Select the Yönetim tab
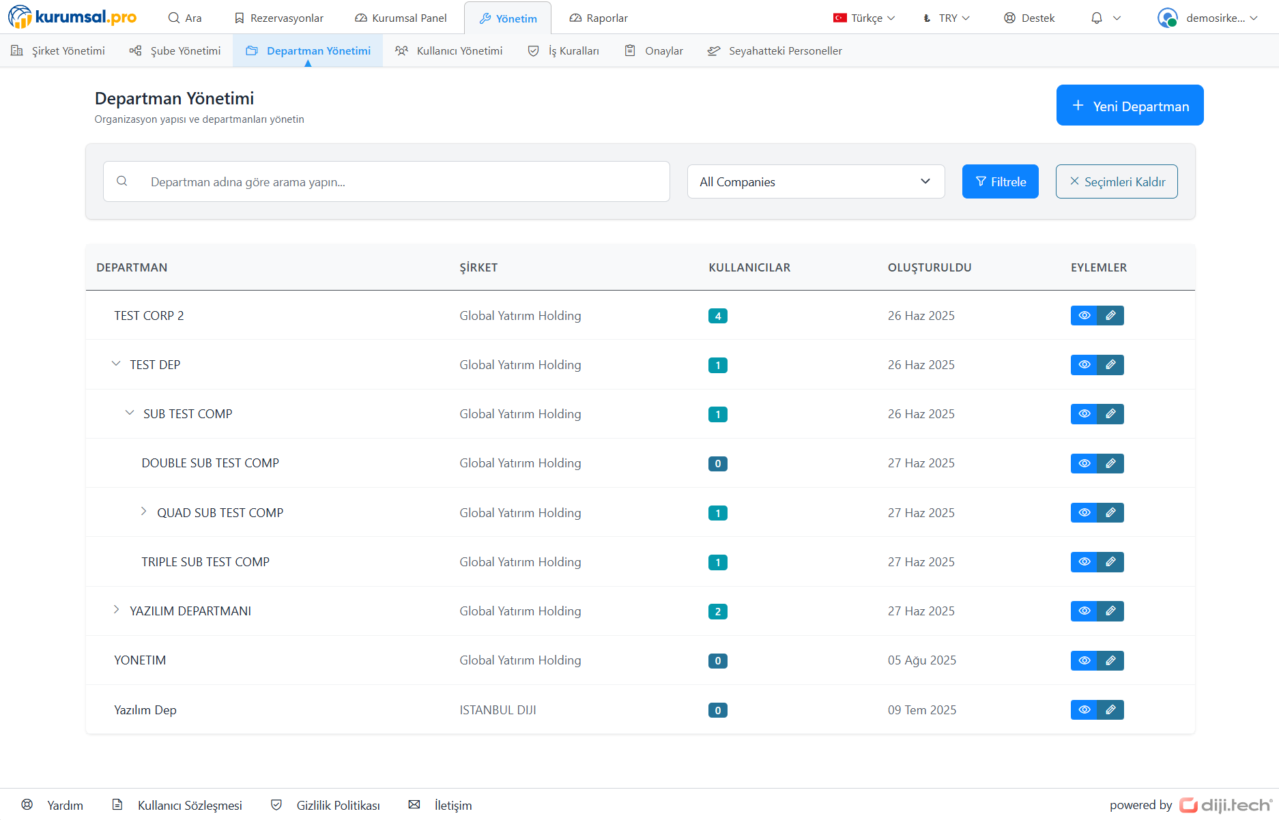The width and height of the screenshot is (1279, 820). click(508, 18)
